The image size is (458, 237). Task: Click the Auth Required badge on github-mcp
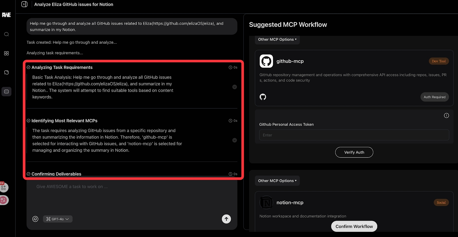click(x=434, y=97)
